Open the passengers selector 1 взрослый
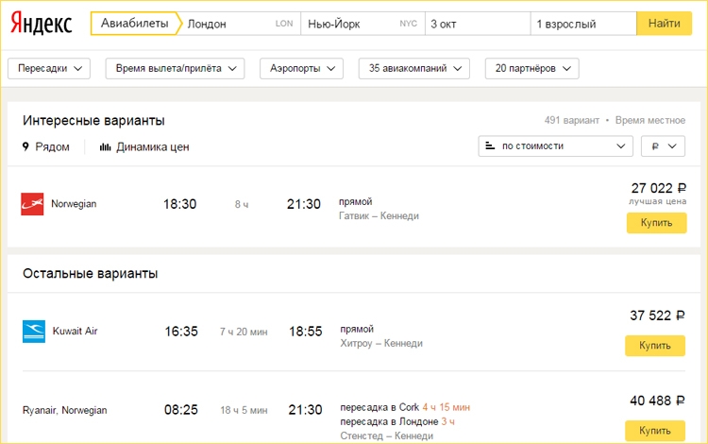Screen dimensions: 708x444 click(583, 24)
